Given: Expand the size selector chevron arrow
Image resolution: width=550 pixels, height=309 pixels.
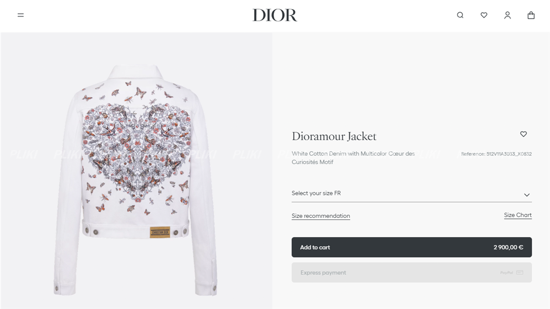Looking at the screenshot, I should point(527,195).
